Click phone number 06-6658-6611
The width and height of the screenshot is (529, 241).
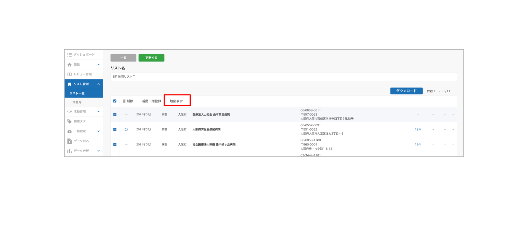(x=311, y=110)
